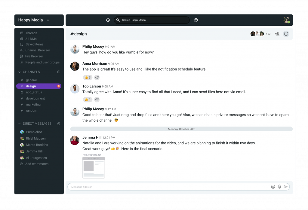Click the #design channel title
The height and width of the screenshot is (210, 308).
[x=79, y=34]
